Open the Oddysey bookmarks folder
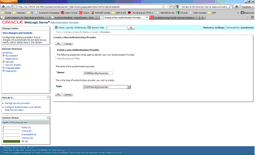The width and height of the screenshot is (255, 155). 19,13
